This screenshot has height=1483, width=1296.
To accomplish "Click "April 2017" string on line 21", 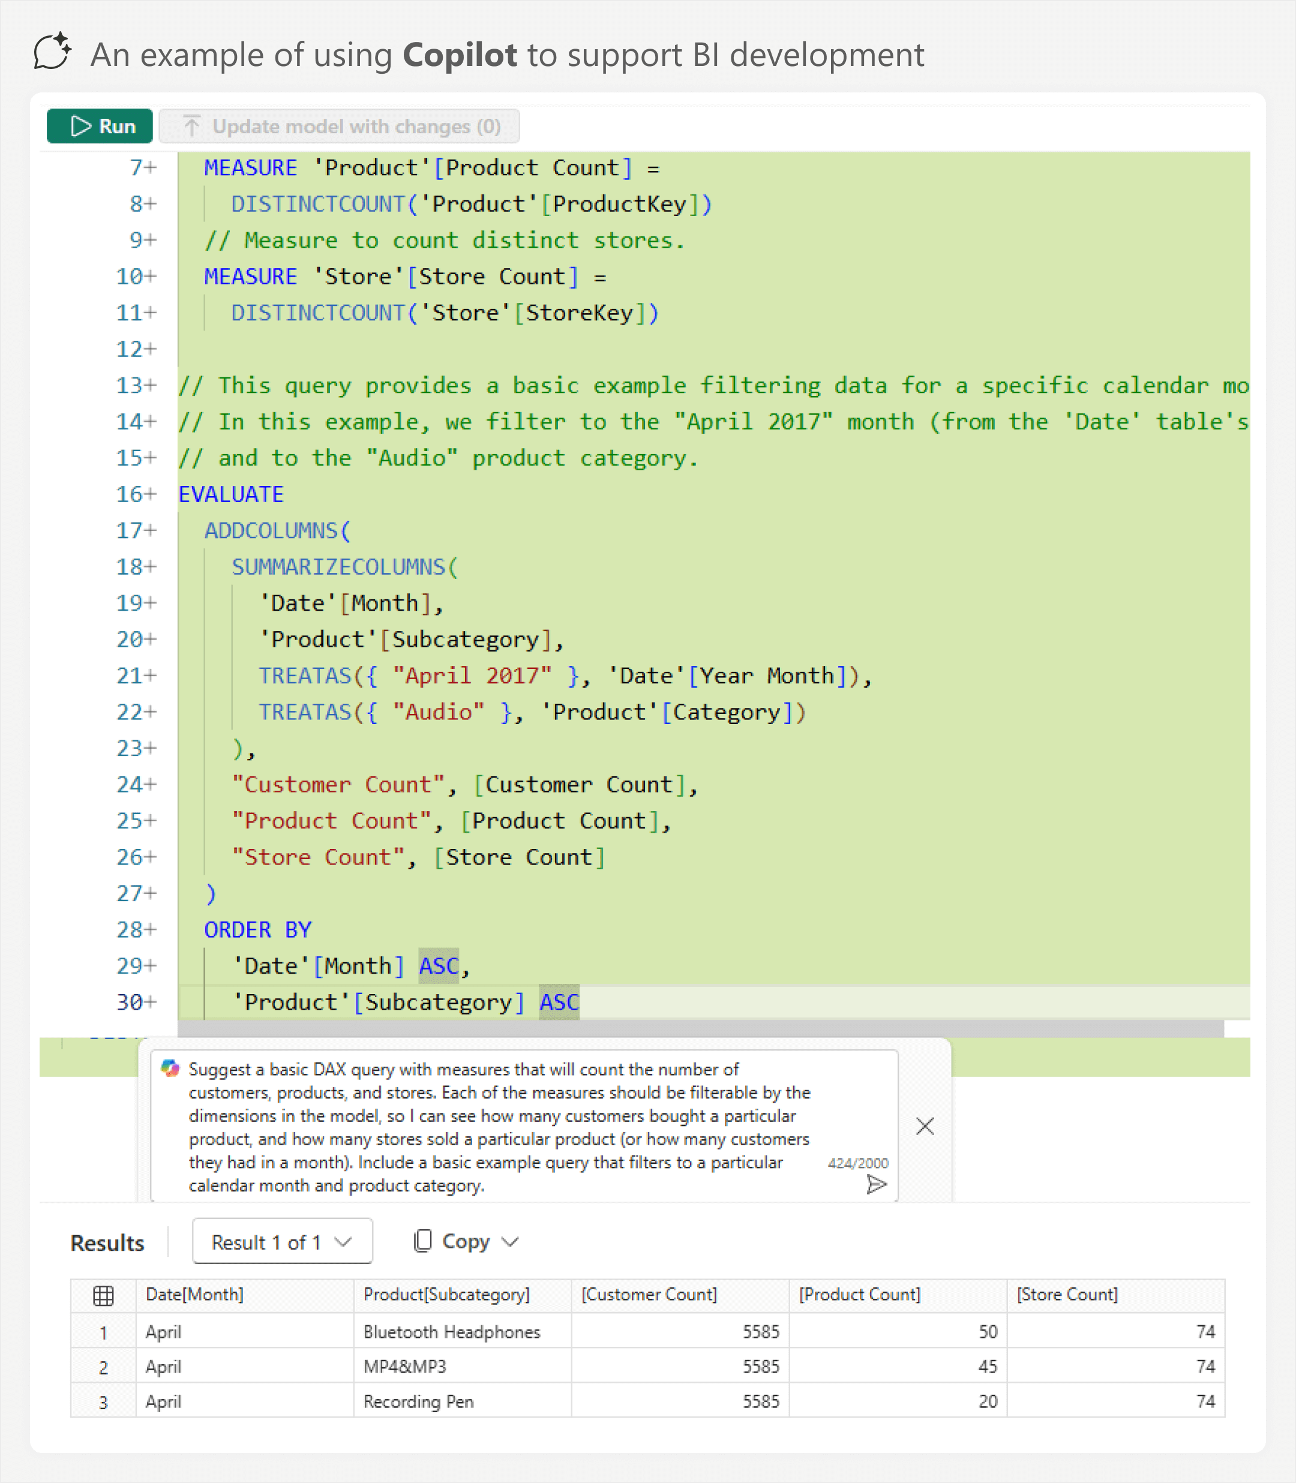I will click(x=472, y=676).
